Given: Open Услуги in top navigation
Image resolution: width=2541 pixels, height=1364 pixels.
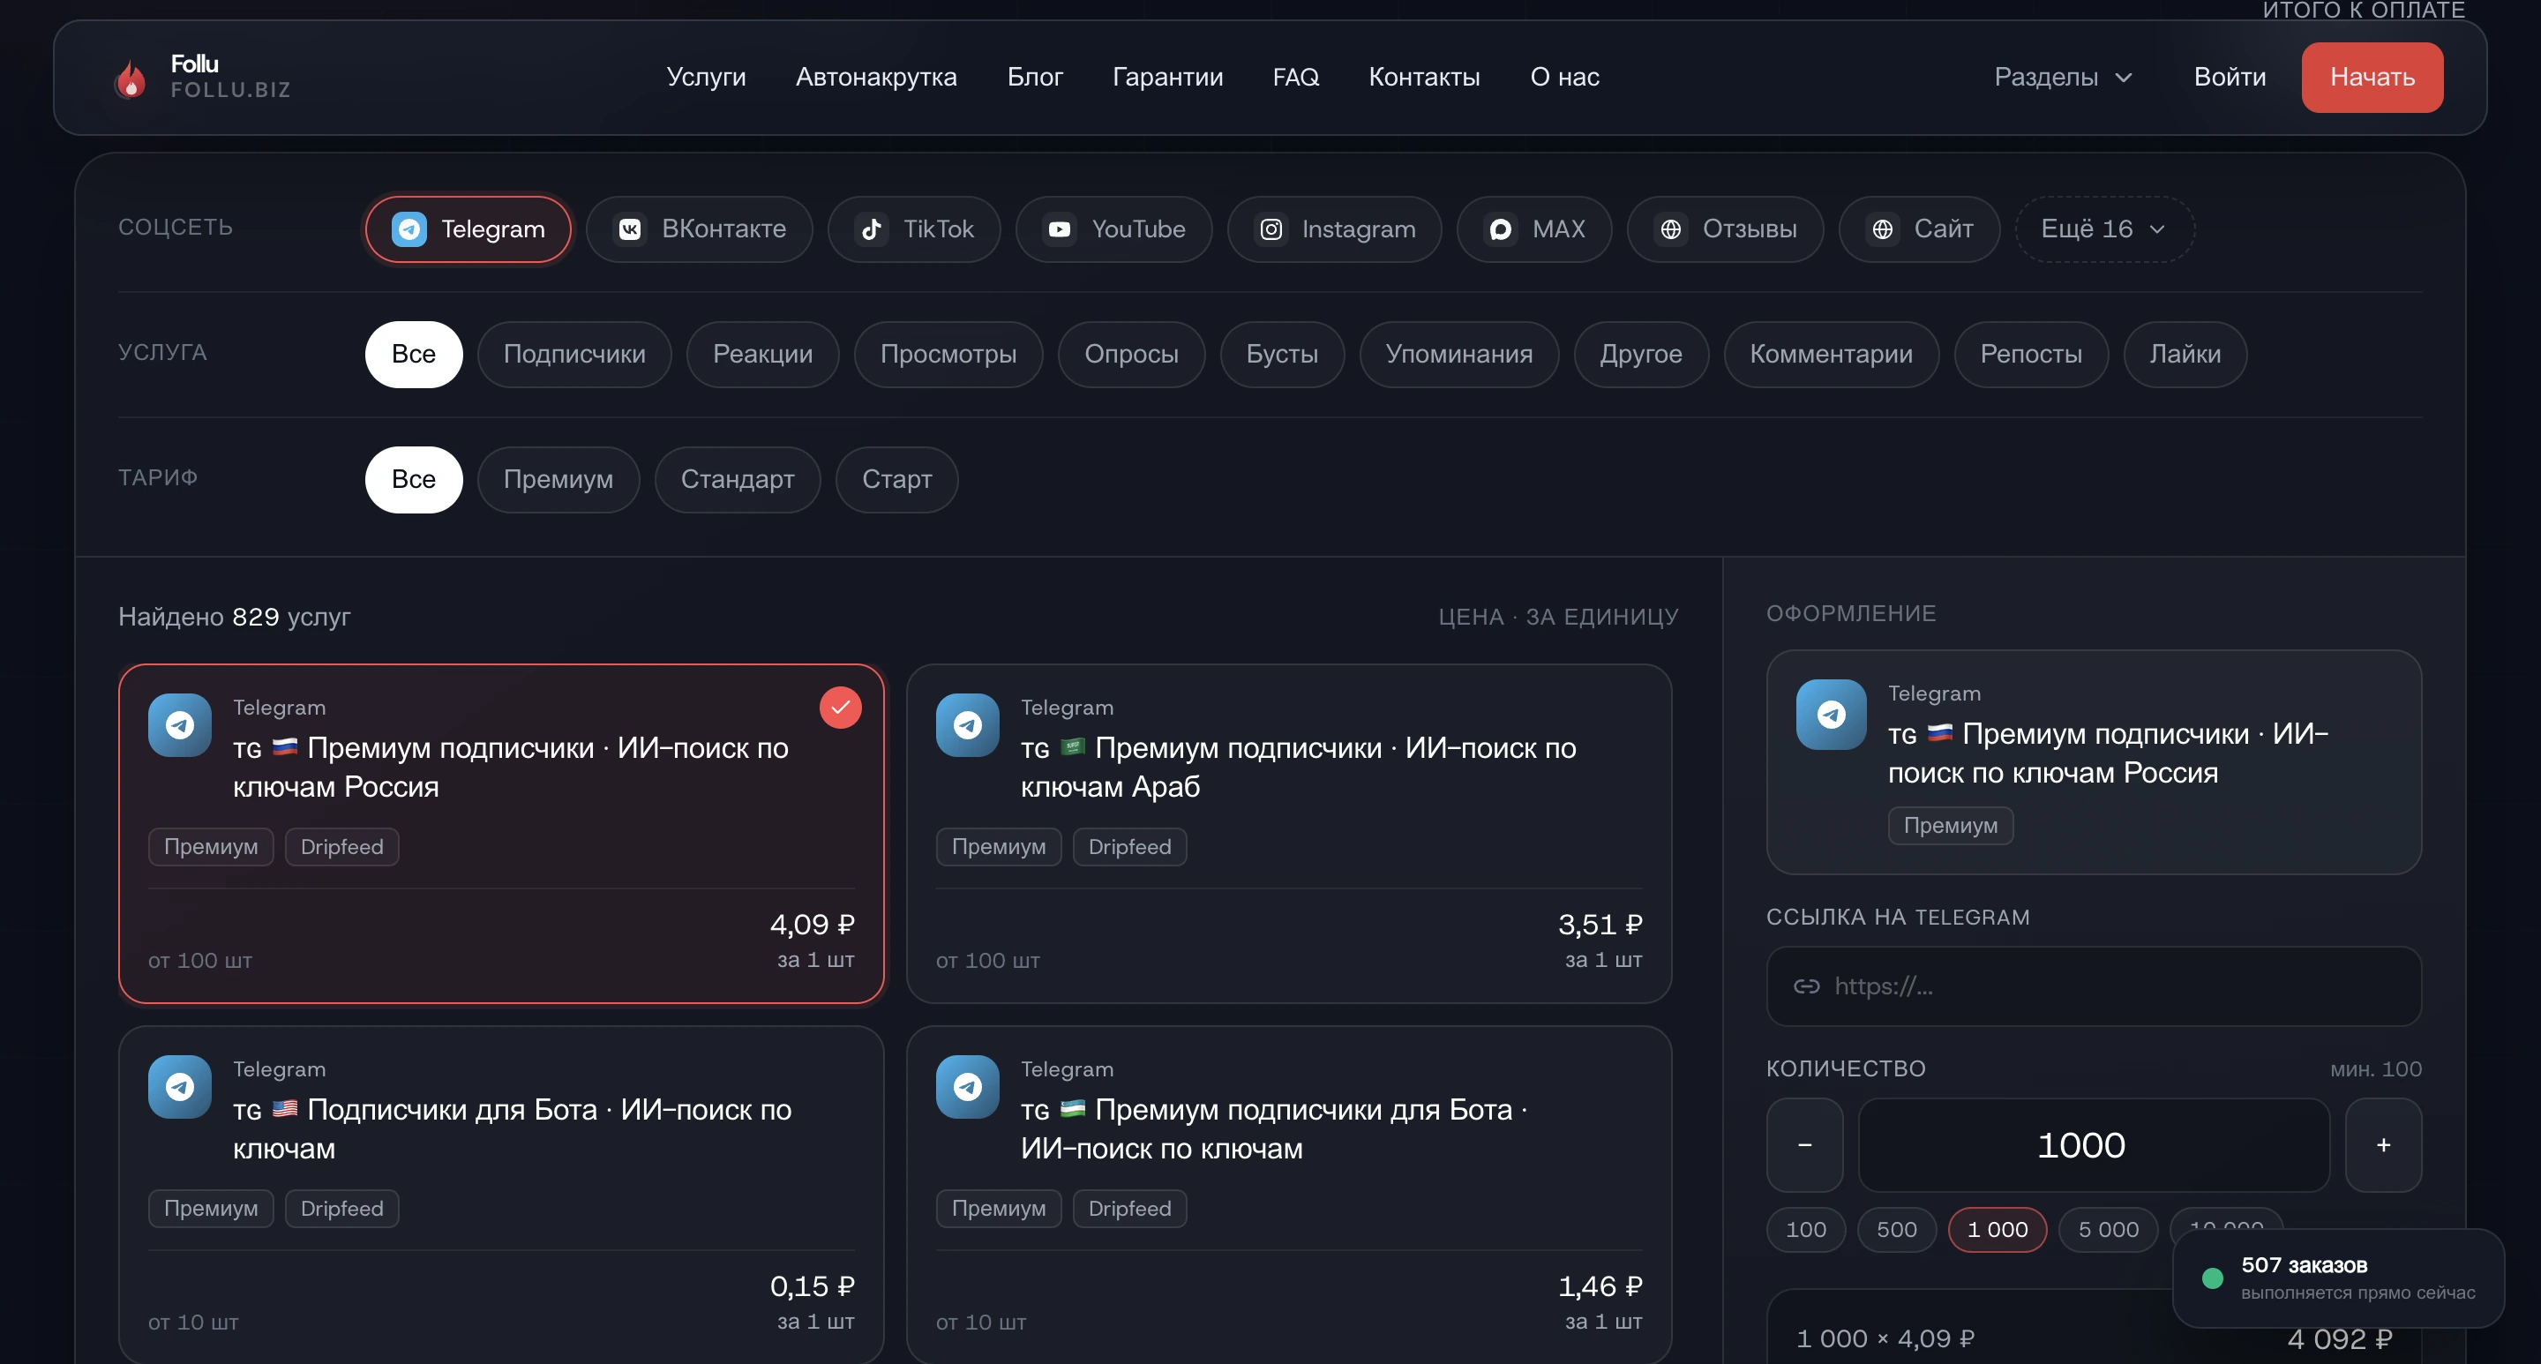Looking at the screenshot, I should [x=706, y=77].
